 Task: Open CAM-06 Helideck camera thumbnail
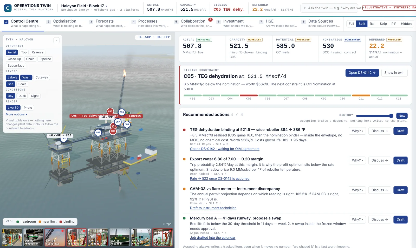point(119,237)
